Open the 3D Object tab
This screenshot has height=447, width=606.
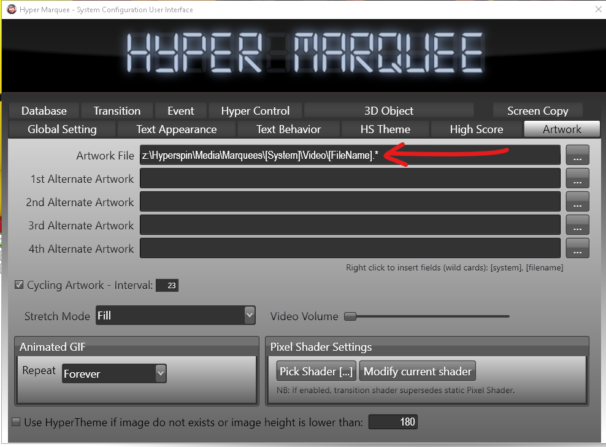389,111
